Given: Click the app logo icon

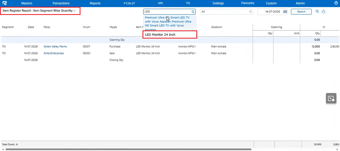Looking at the screenshot, I should (4, 3).
